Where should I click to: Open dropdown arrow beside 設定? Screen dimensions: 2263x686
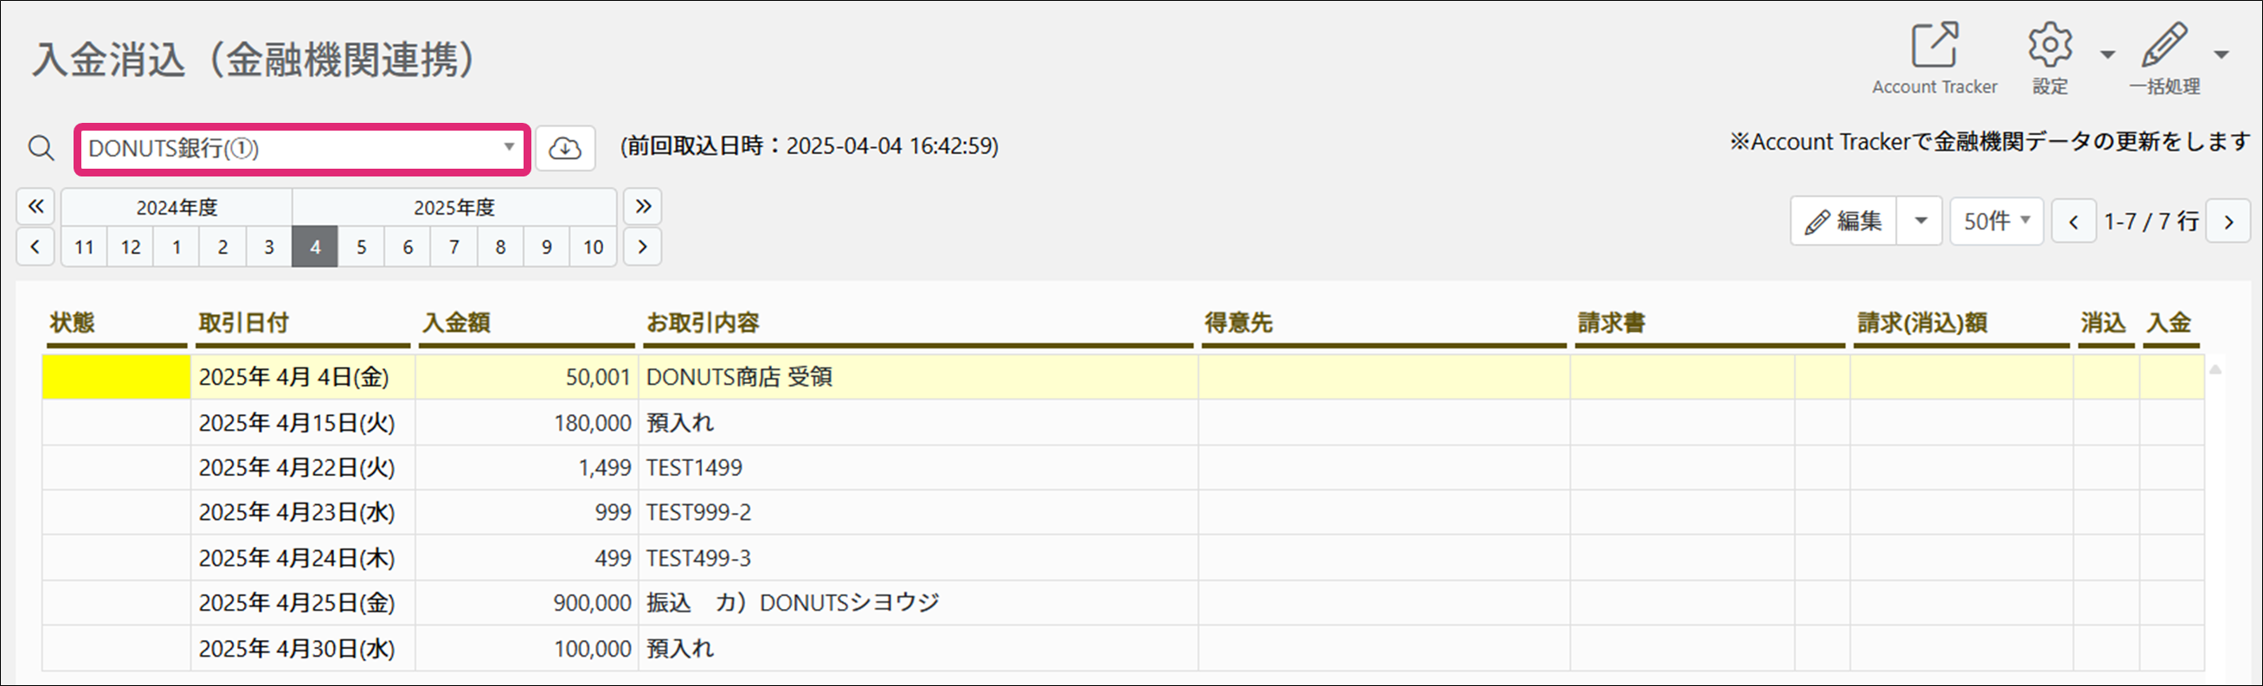[x=2107, y=55]
